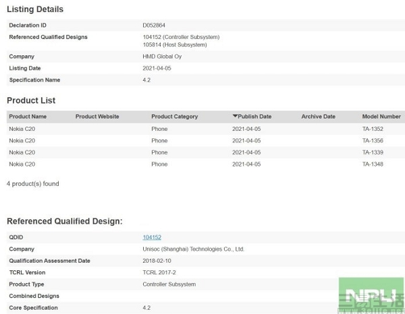Screen dimensions: 405x314
Task: Click Nokia C20 in the TA-1348 row
Action: tap(22, 164)
